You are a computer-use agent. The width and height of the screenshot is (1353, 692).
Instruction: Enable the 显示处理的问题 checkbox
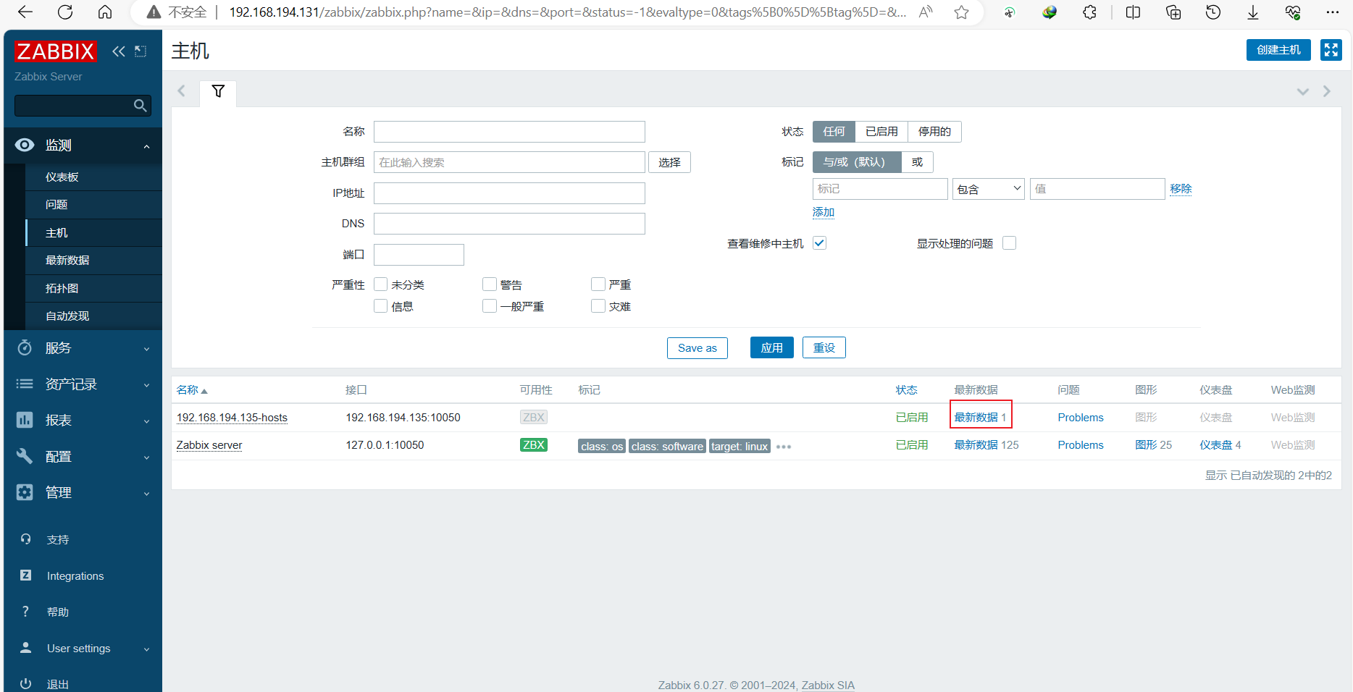(x=1009, y=243)
